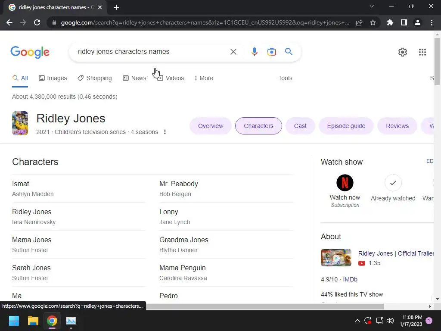Select the Episode guide chip
Image resolution: width=441 pixels, height=331 pixels.
pyautogui.click(x=346, y=126)
